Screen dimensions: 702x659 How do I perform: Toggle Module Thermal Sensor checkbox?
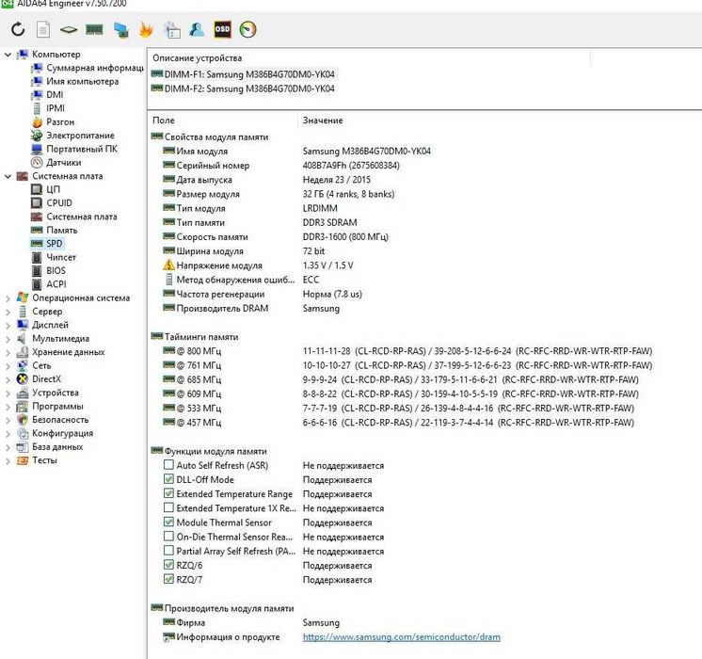coord(168,522)
